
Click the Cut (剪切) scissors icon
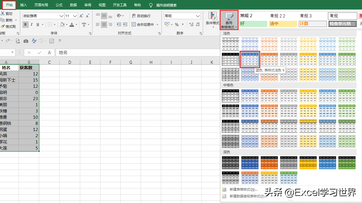tap(3, 13)
